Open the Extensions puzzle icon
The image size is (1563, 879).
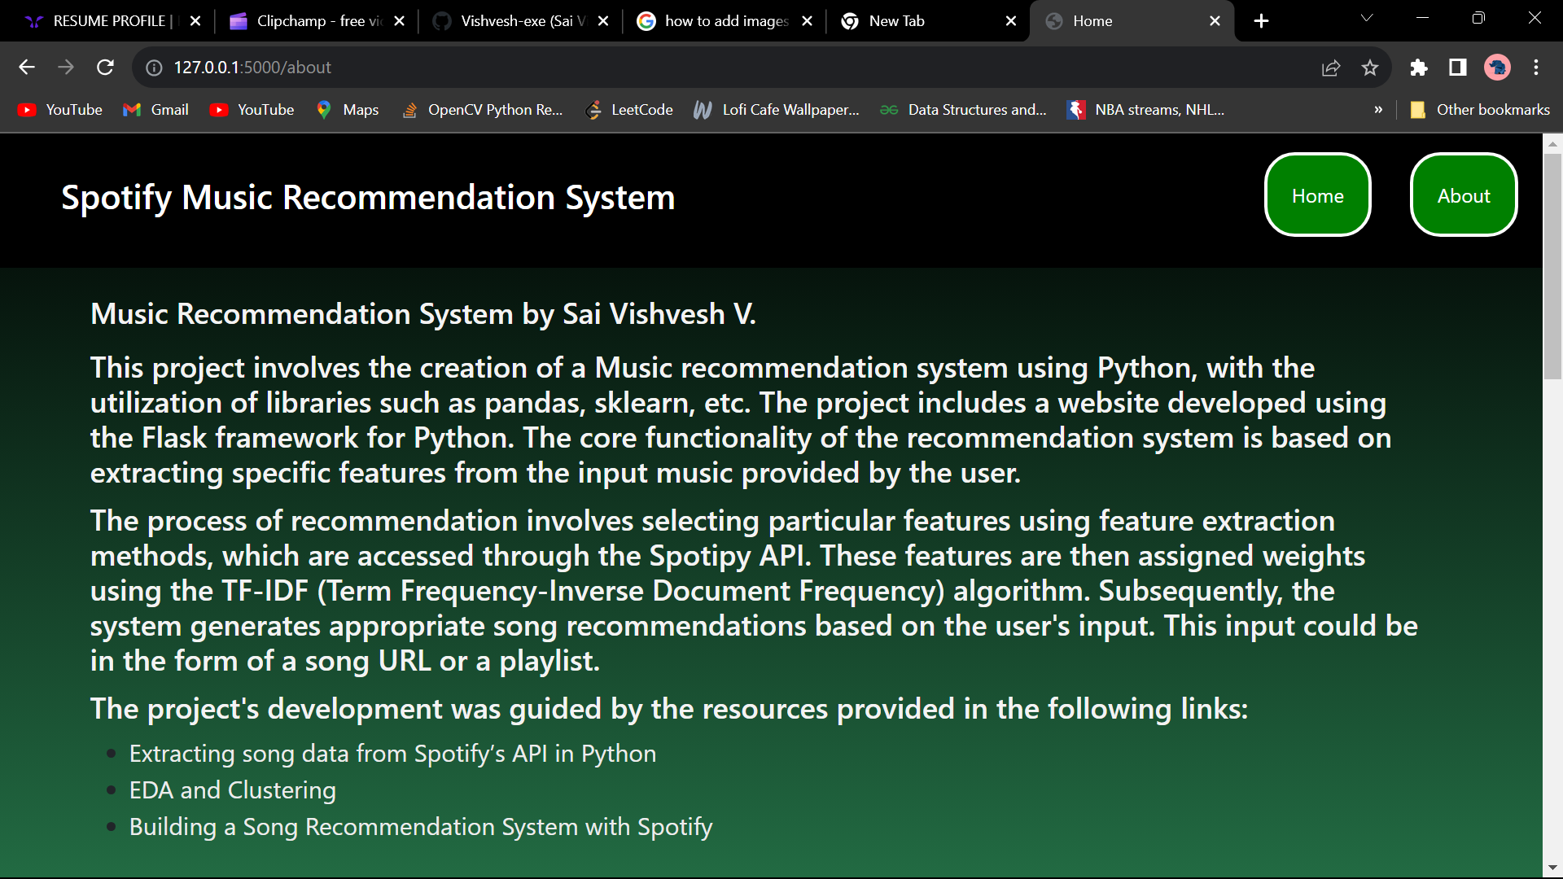pos(1419,68)
